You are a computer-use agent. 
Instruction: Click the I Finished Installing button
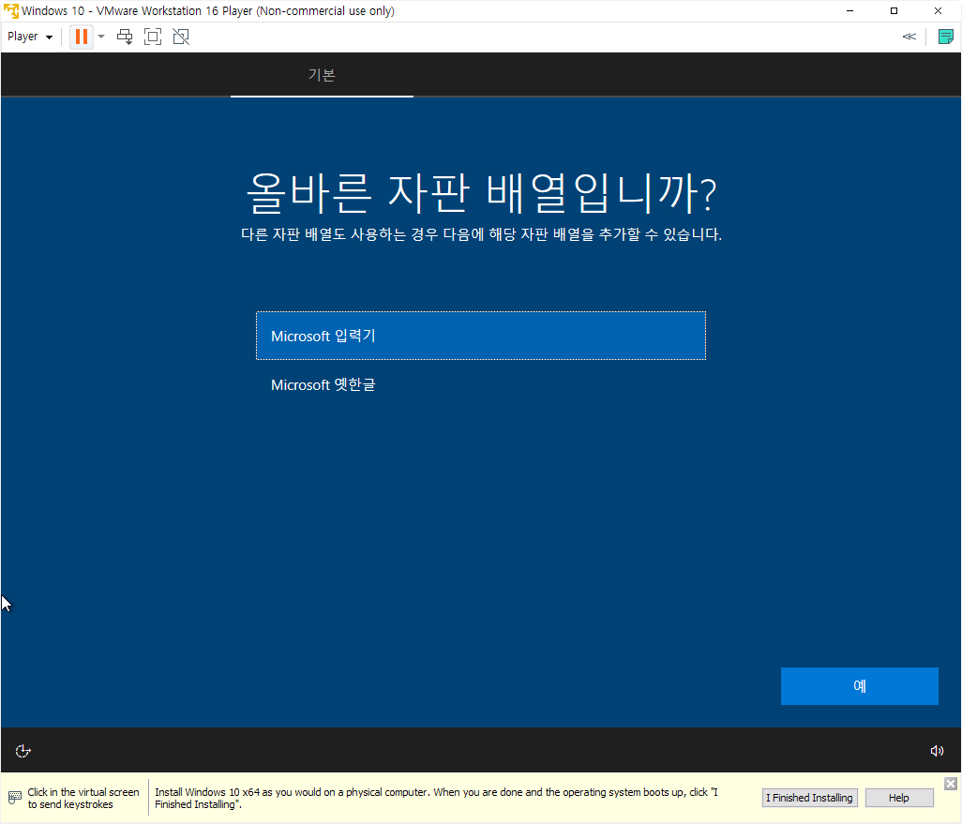pos(809,798)
